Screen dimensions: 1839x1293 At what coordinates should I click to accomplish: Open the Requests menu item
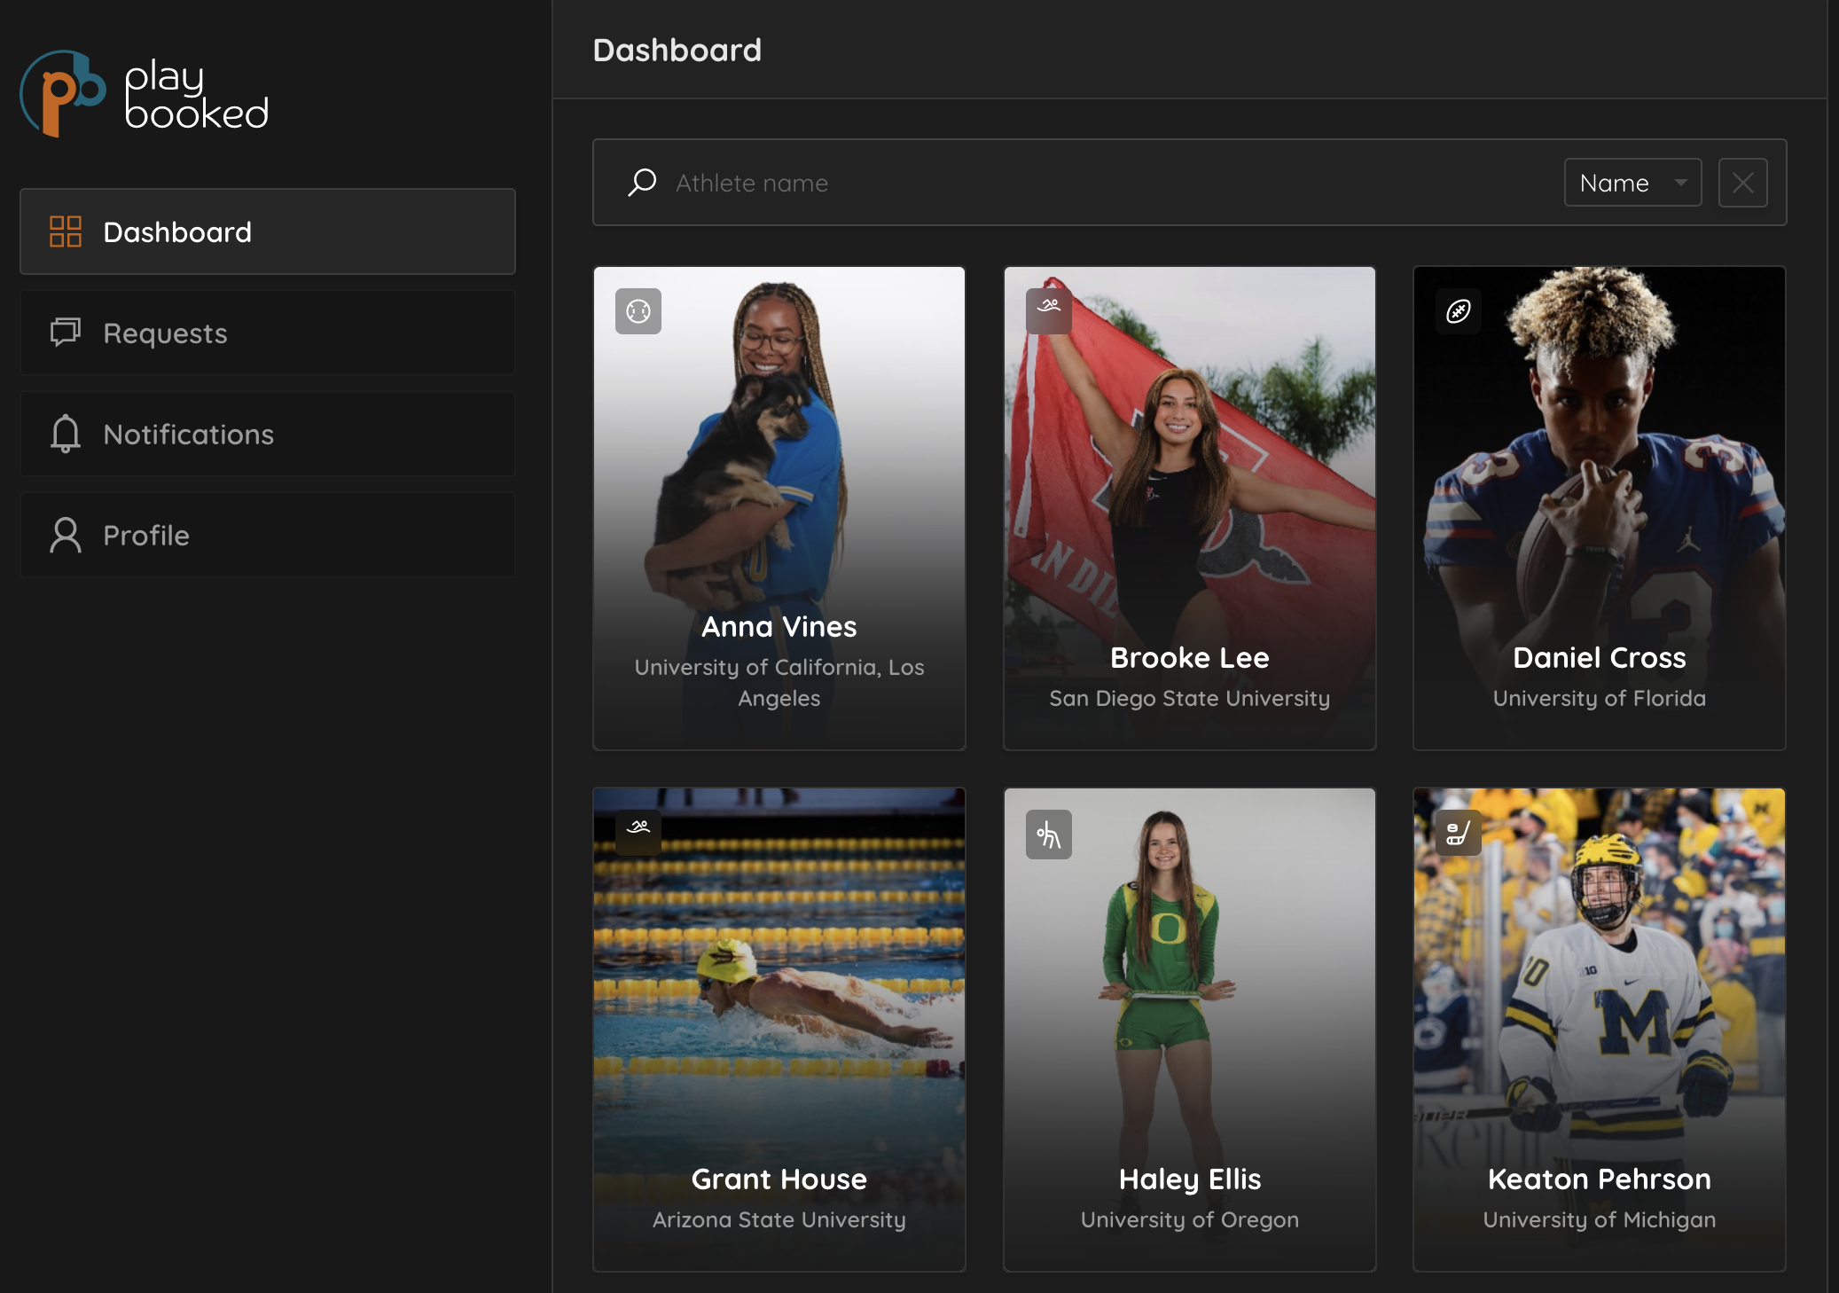268,333
